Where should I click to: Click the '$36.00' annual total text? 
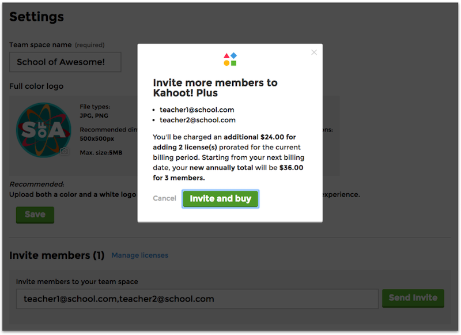[291, 168]
